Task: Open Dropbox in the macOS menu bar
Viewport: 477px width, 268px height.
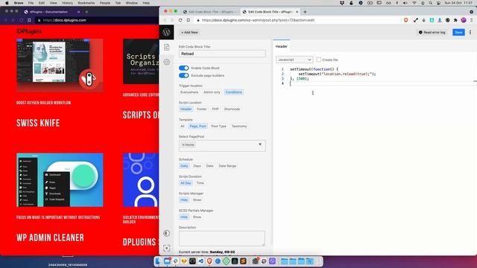Action: (x=342, y=3)
